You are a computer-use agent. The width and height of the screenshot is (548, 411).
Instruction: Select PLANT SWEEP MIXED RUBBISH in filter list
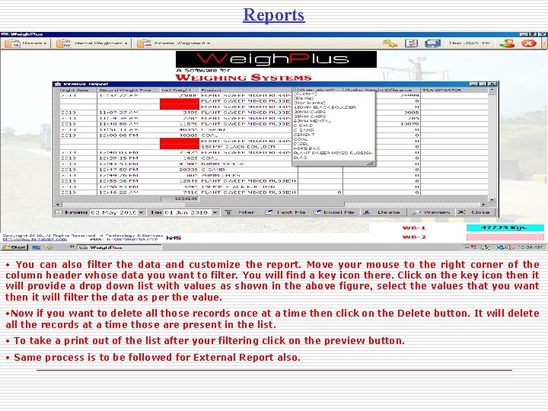coord(333,153)
